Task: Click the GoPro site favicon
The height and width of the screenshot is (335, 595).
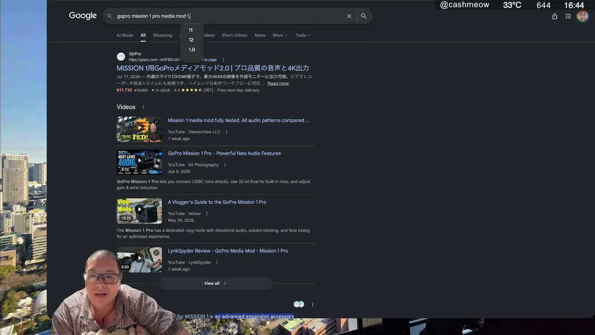Action: (121, 57)
